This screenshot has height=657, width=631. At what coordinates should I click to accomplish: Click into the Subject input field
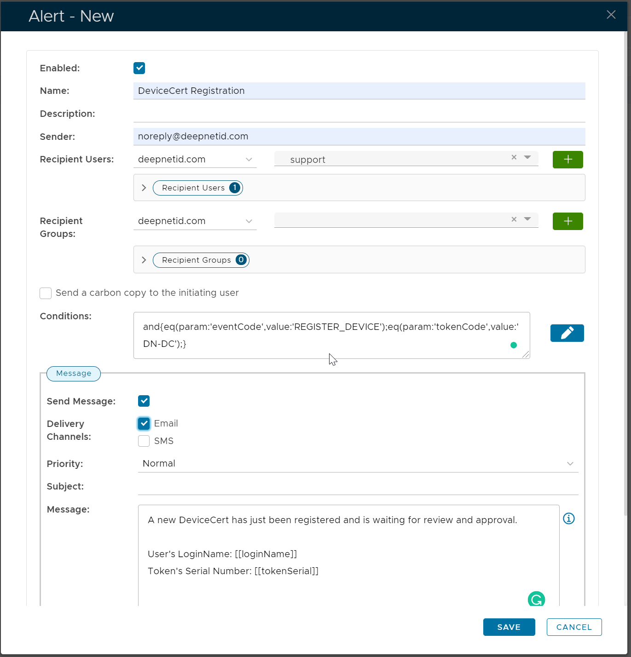tap(358, 486)
